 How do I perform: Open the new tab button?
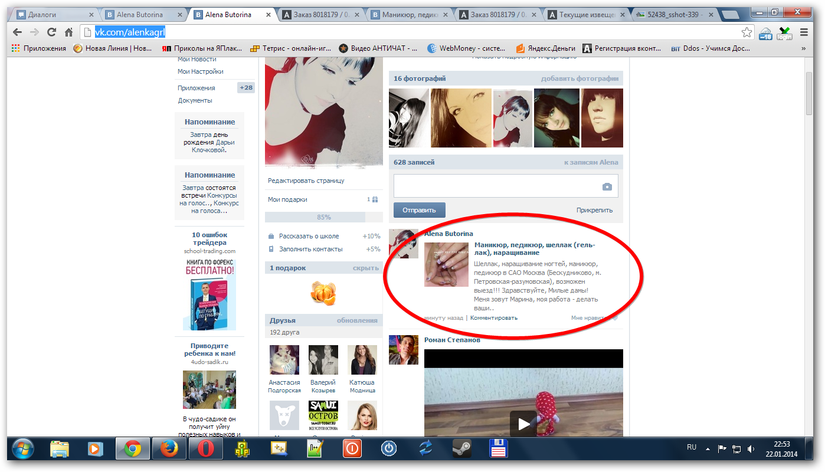pyautogui.click(x=732, y=15)
